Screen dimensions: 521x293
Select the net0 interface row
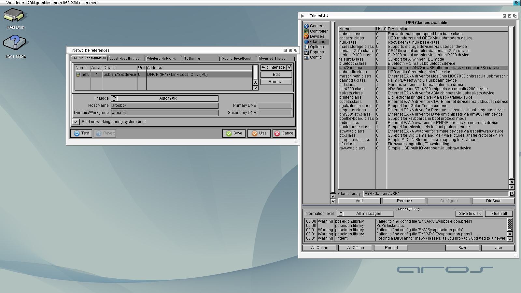click(x=163, y=75)
